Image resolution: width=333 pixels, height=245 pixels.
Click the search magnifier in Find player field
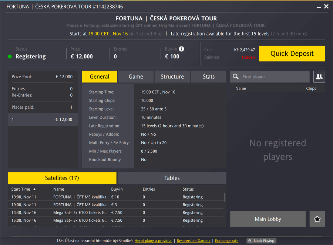[236, 76]
